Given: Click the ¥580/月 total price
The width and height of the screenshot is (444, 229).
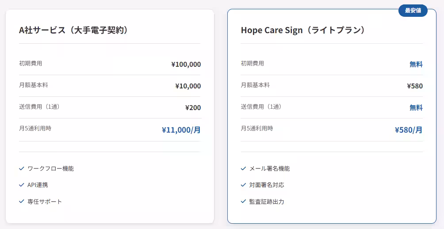Looking at the screenshot, I should (x=408, y=130).
